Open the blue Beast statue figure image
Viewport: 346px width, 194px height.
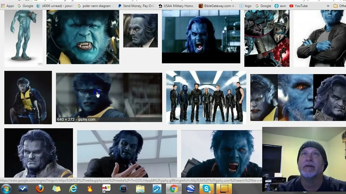(23, 38)
